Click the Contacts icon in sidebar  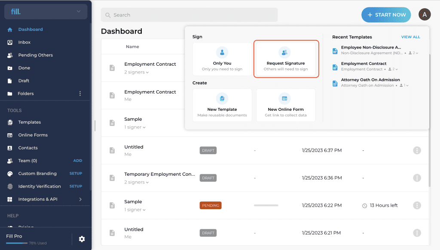pos(10,148)
